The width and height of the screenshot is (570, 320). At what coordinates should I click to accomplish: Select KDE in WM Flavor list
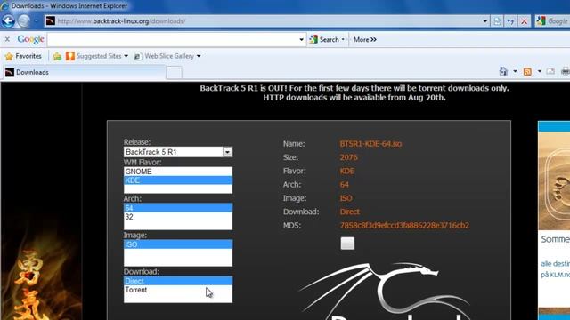click(x=178, y=180)
